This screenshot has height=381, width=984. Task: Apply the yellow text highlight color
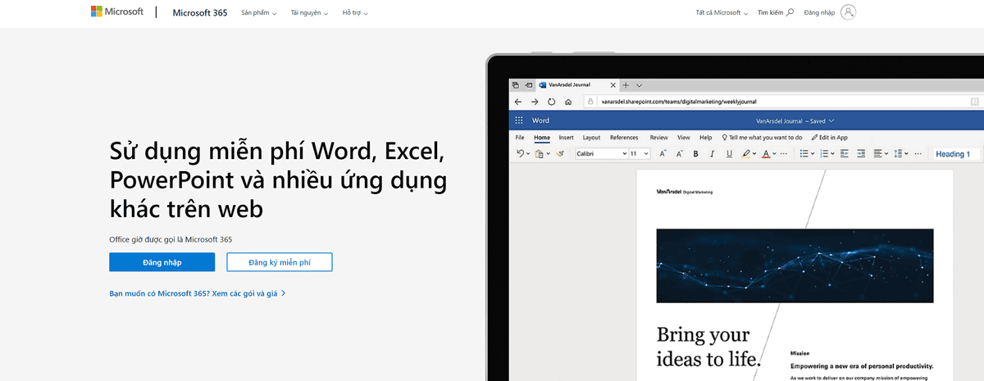pyautogui.click(x=746, y=153)
